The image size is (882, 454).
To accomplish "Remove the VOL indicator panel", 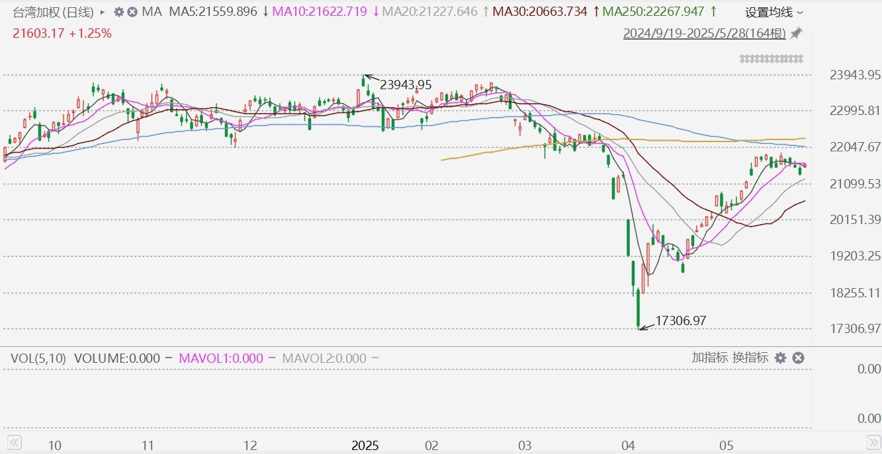I will 798,358.
